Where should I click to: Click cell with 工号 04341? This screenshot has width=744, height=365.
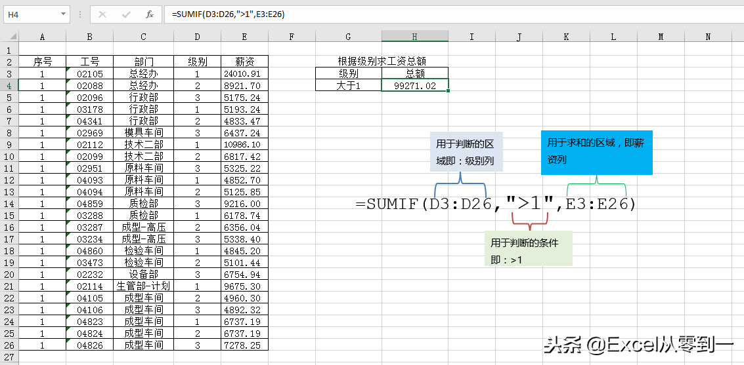(90, 121)
